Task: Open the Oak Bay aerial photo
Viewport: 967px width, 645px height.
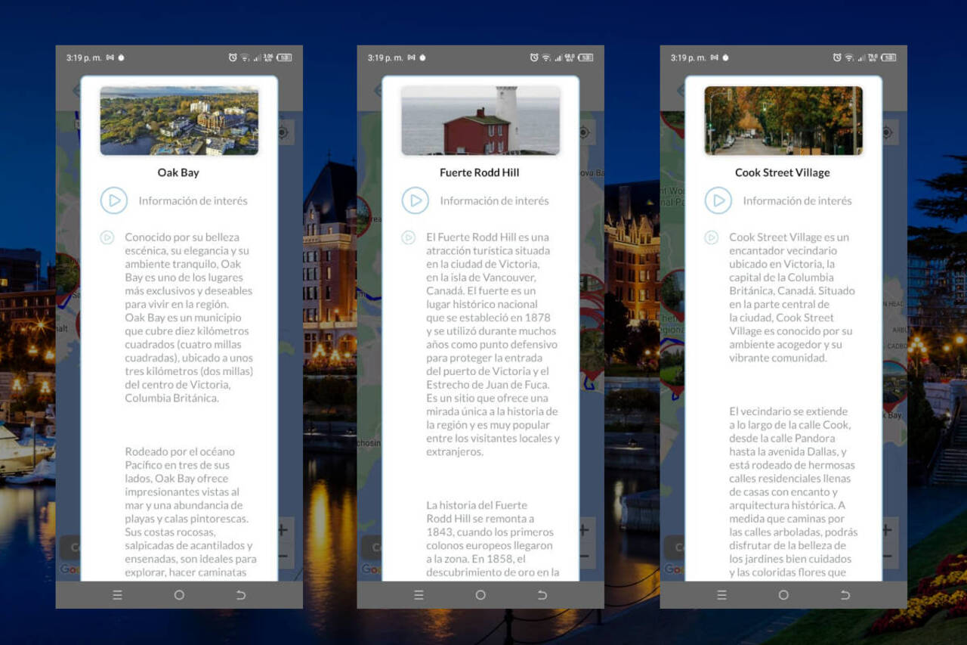Action: coord(179,121)
